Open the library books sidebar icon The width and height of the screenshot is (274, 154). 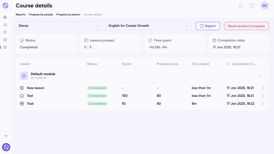(x=5, y=17)
